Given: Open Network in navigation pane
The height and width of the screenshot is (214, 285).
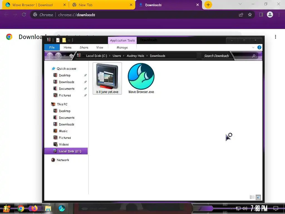Looking at the screenshot, I should point(63,160).
